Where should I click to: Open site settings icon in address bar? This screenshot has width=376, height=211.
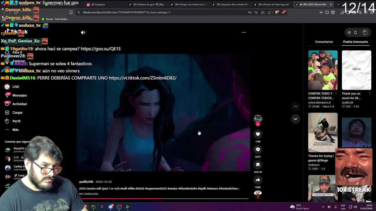[x=78, y=12]
